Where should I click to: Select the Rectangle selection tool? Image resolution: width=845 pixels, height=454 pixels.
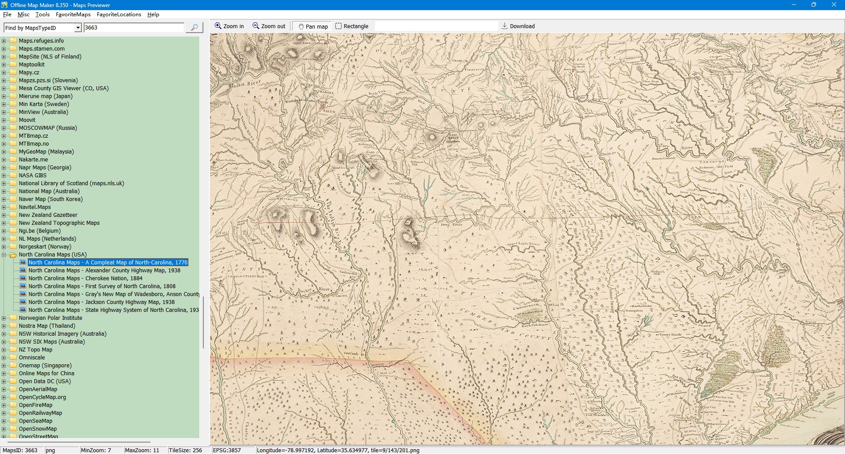point(352,26)
